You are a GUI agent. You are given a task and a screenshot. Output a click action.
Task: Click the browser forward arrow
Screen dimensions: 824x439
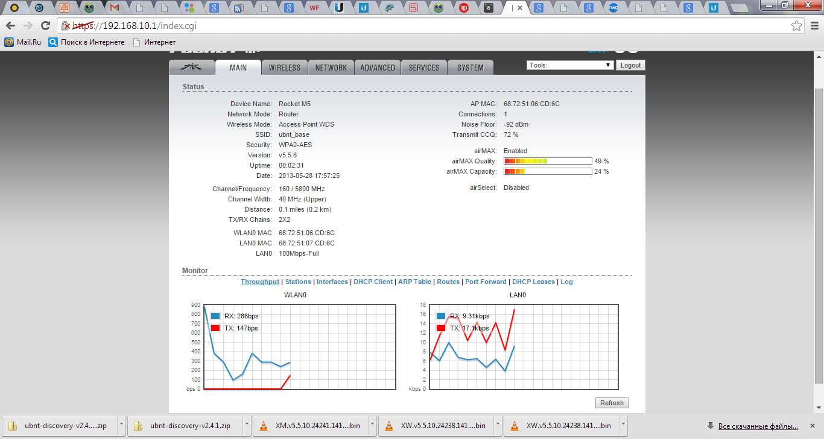[x=28, y=26]
